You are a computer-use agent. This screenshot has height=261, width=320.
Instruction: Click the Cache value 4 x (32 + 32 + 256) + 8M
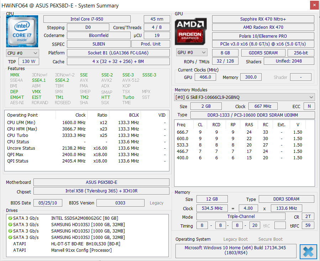118,62
